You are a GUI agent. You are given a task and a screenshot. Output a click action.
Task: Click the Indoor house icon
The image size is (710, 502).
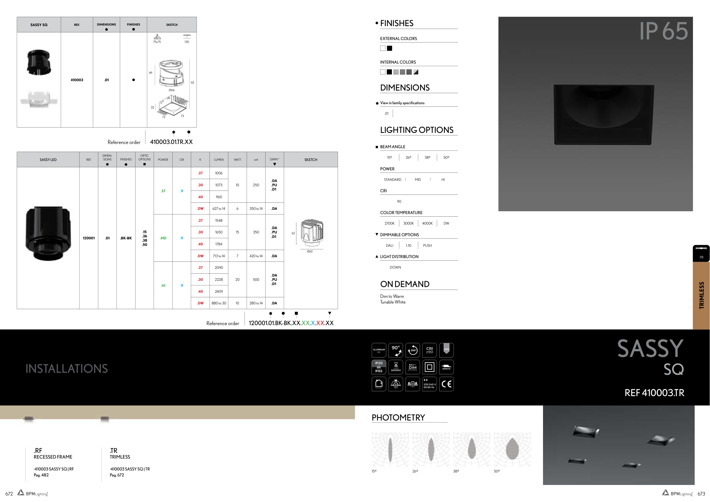[379, 384]
